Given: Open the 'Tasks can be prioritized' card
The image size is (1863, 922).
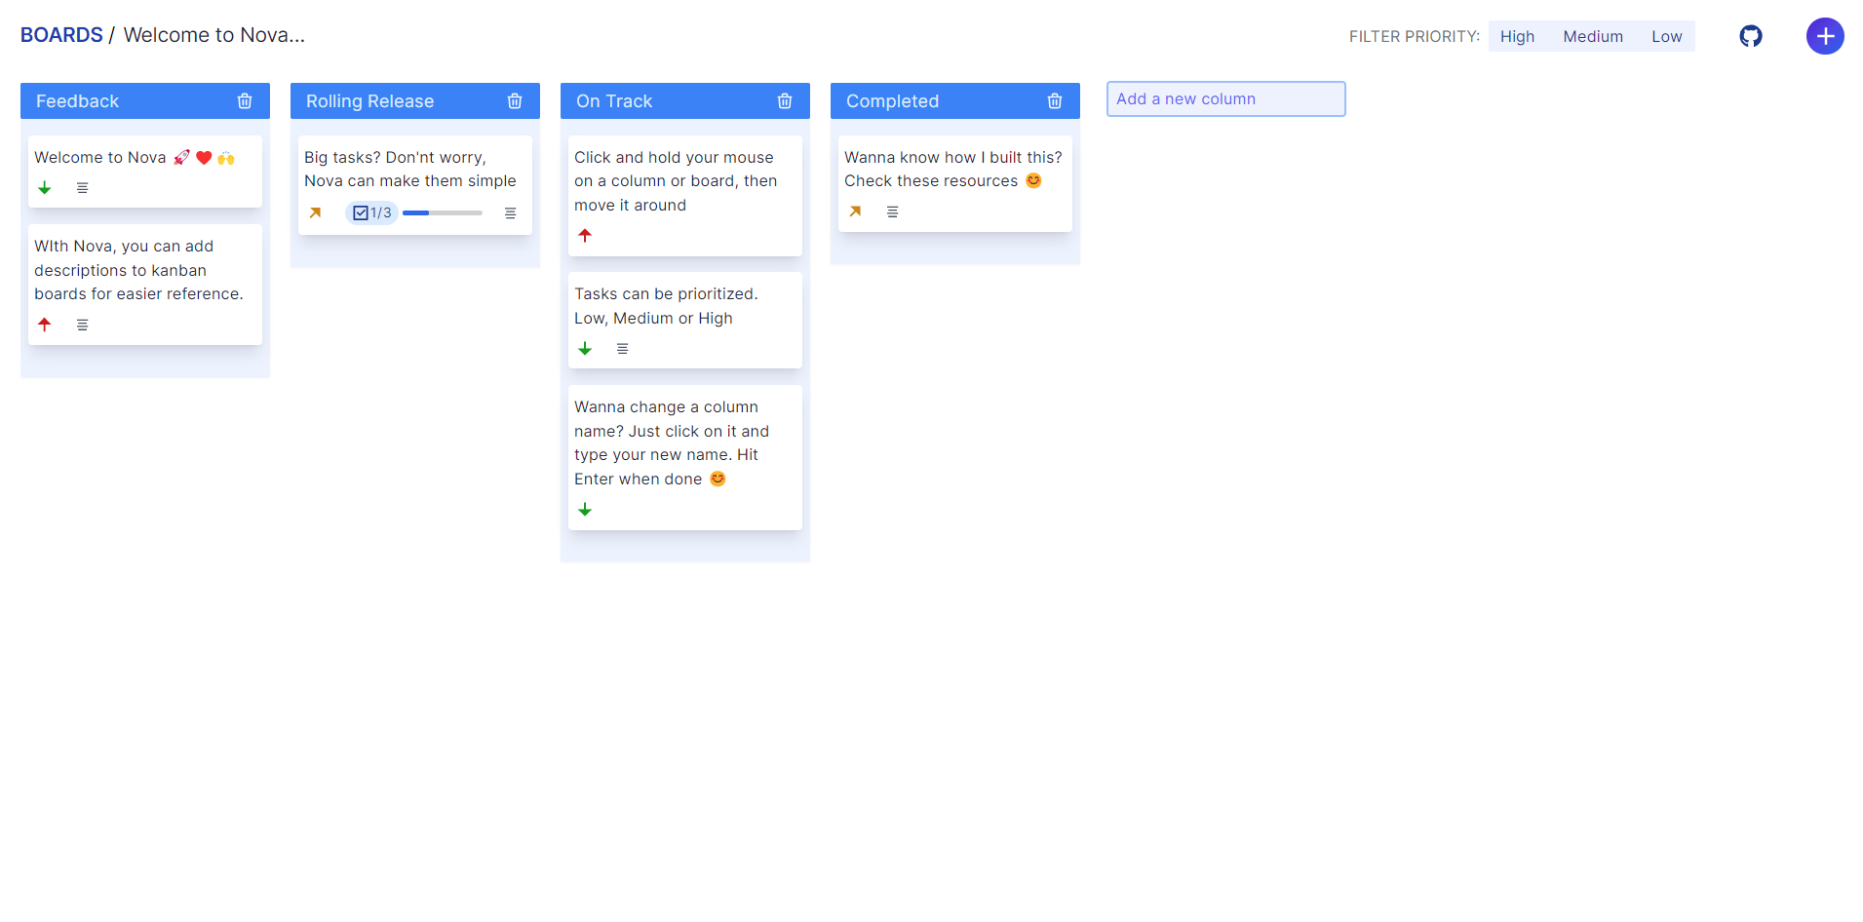Looking at the screenshot, I should [x=685, y=321].
